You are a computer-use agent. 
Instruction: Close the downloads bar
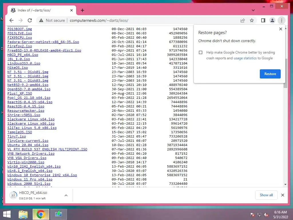point(282,195)
